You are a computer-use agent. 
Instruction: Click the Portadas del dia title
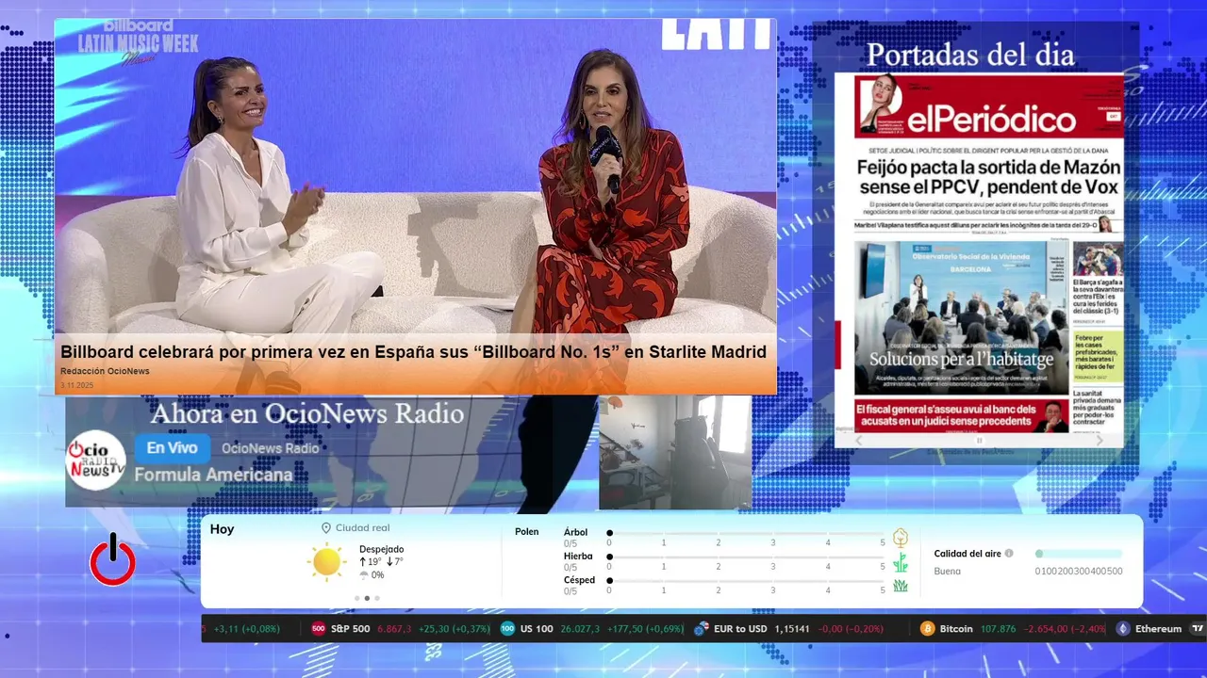[970, 56]
